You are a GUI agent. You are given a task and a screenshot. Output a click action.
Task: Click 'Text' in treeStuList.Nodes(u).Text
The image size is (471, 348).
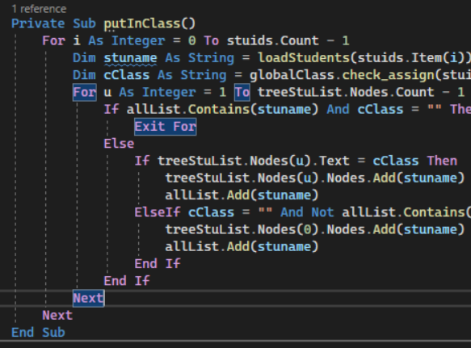[334, 161]
